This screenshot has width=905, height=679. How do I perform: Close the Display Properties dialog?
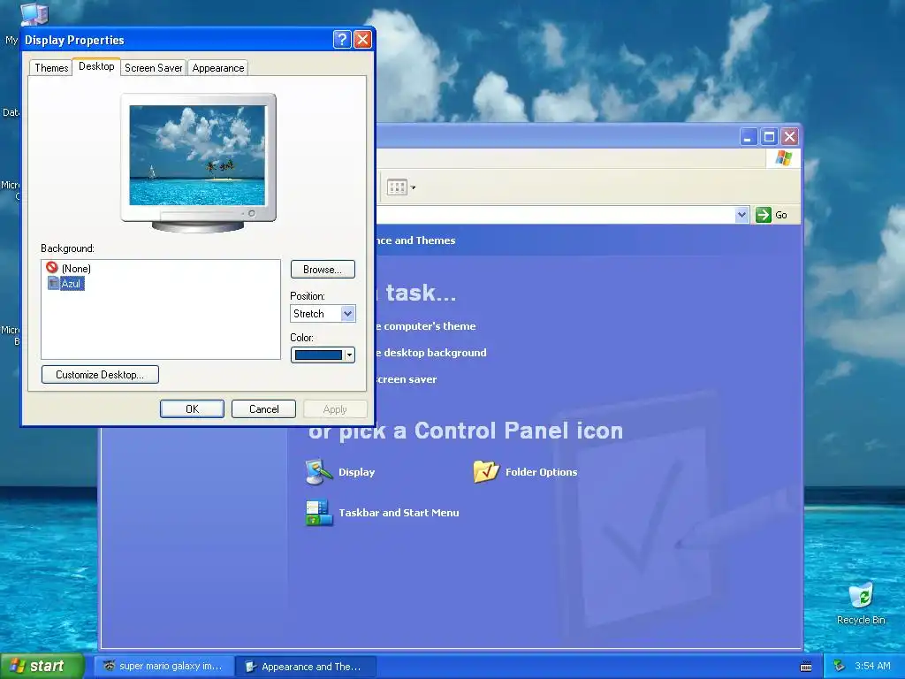[362, 39]
